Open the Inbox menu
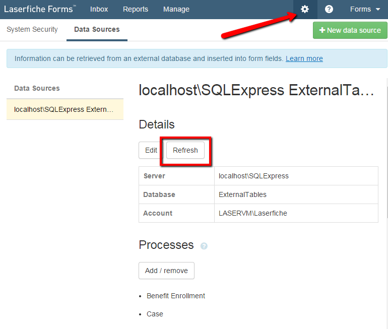 click(99, 10)
